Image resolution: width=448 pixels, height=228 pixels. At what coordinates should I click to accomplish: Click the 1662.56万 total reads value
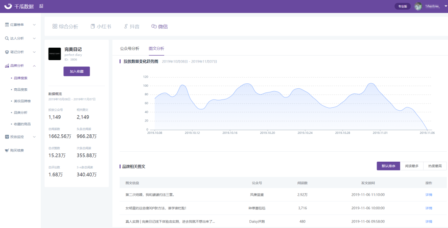(x=60, y=136)
